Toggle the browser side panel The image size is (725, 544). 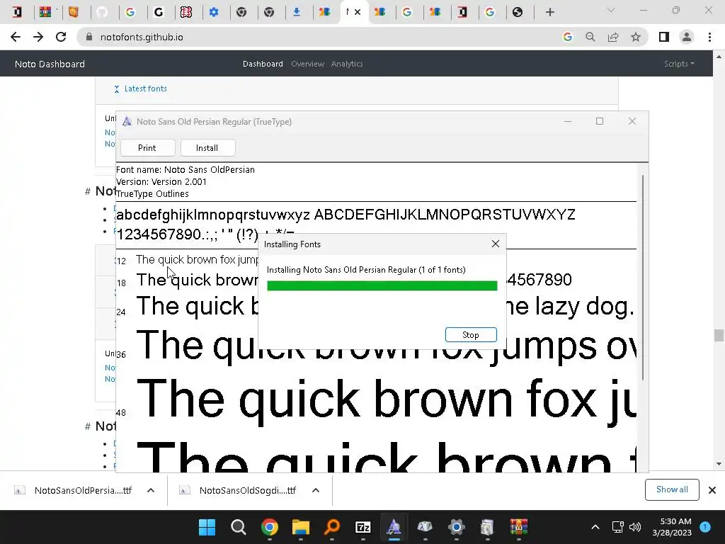point(664,37)
